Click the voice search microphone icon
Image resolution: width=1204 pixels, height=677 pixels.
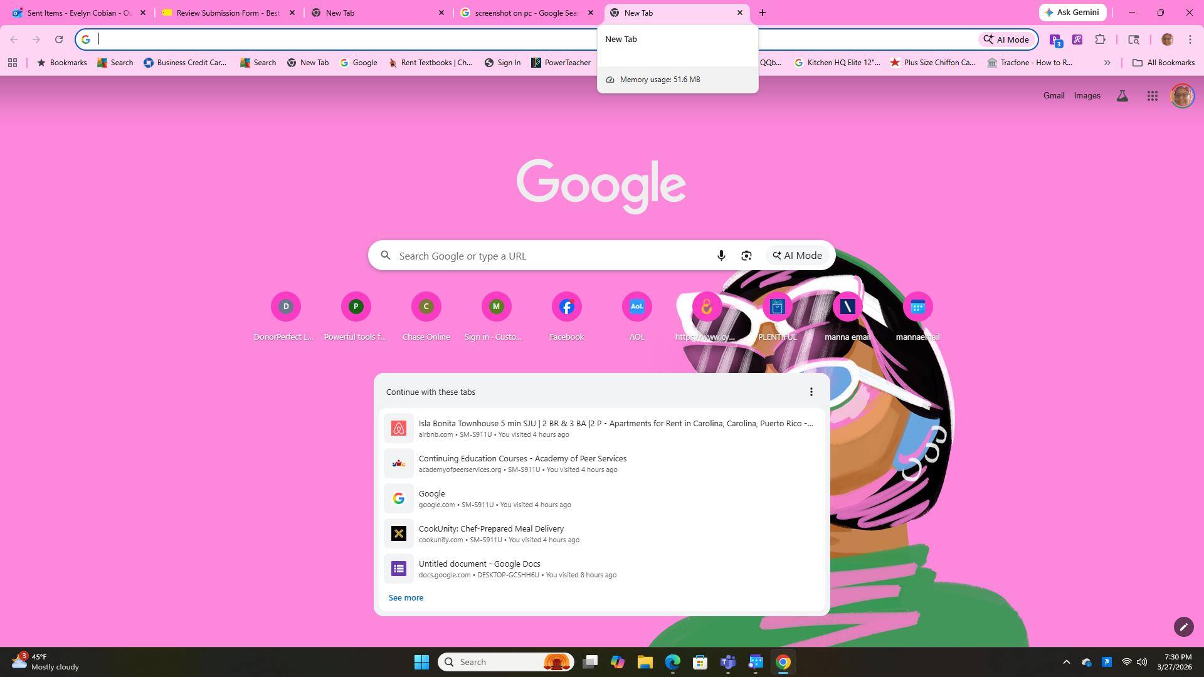(721, 256)
